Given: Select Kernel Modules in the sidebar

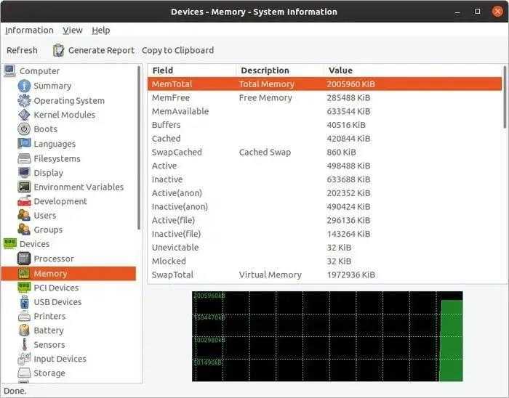Looking at the screenshot, I should pyautogui.click(x=64, y=115).
